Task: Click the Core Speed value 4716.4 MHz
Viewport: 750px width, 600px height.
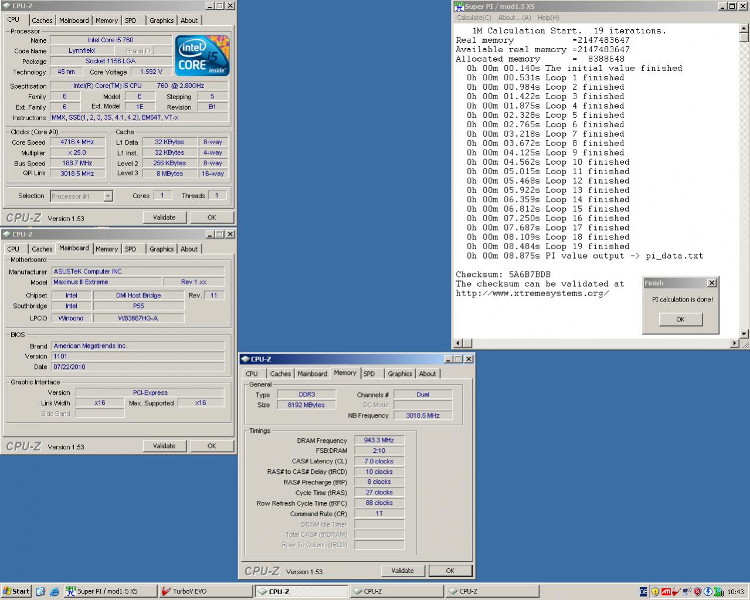Action: [x=77, y=142]
